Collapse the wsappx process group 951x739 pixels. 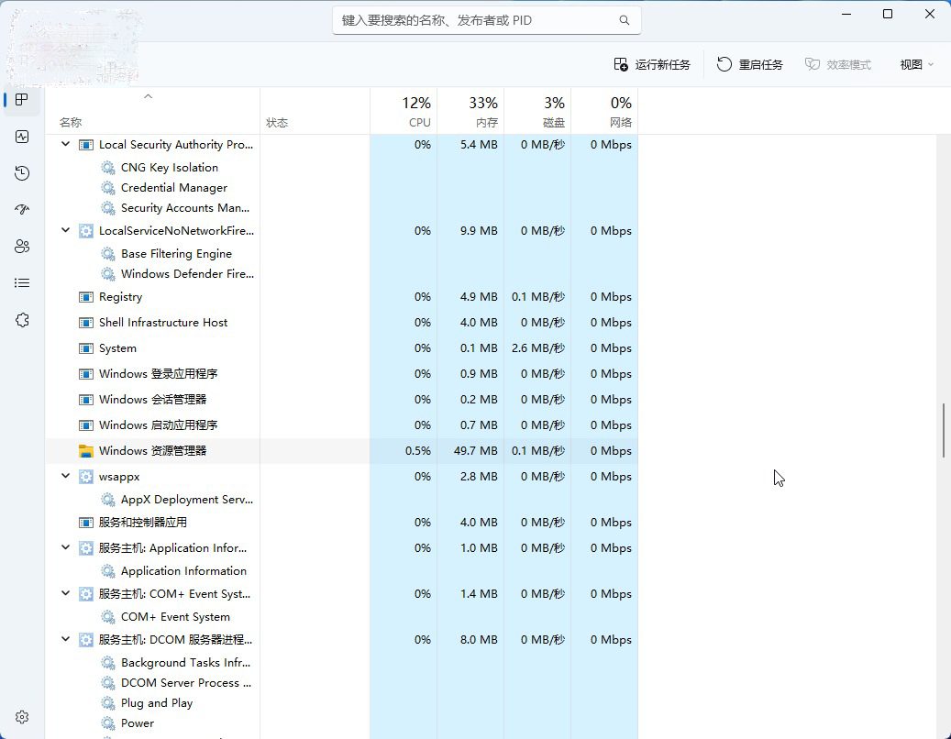[x=64, y=476]
